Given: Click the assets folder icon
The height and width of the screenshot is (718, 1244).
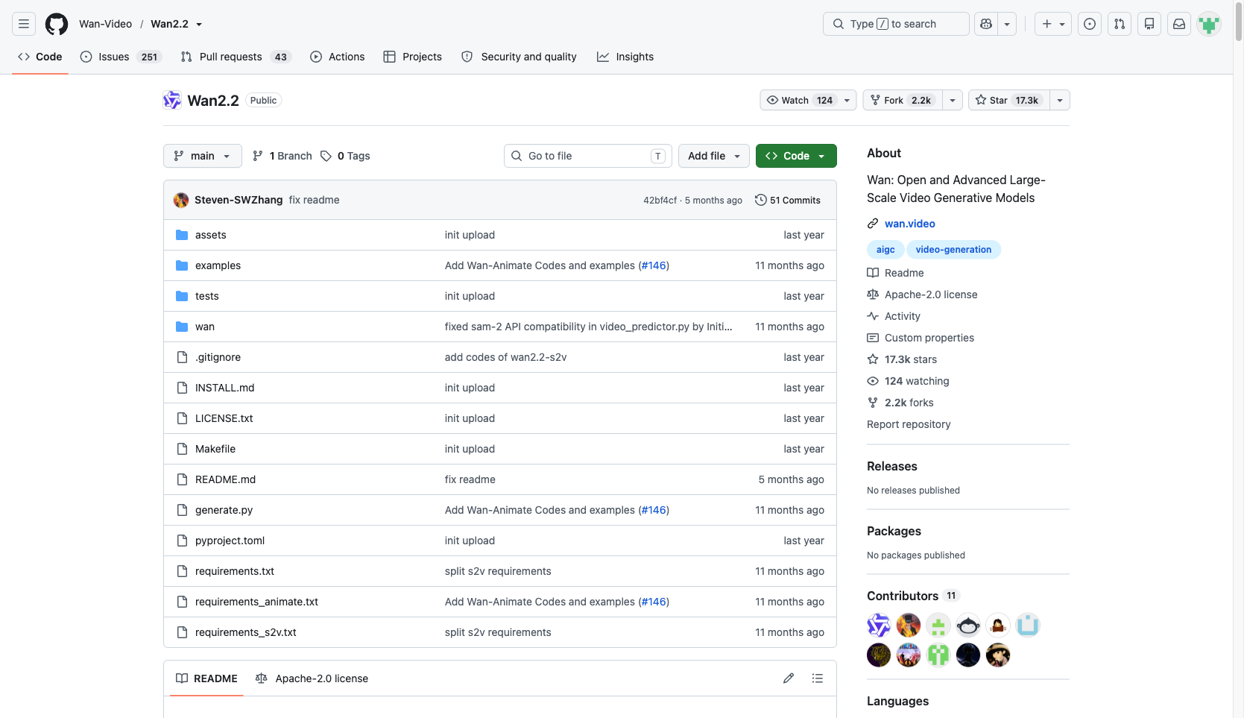Looking at the screenshot, I should click(182, 235).
